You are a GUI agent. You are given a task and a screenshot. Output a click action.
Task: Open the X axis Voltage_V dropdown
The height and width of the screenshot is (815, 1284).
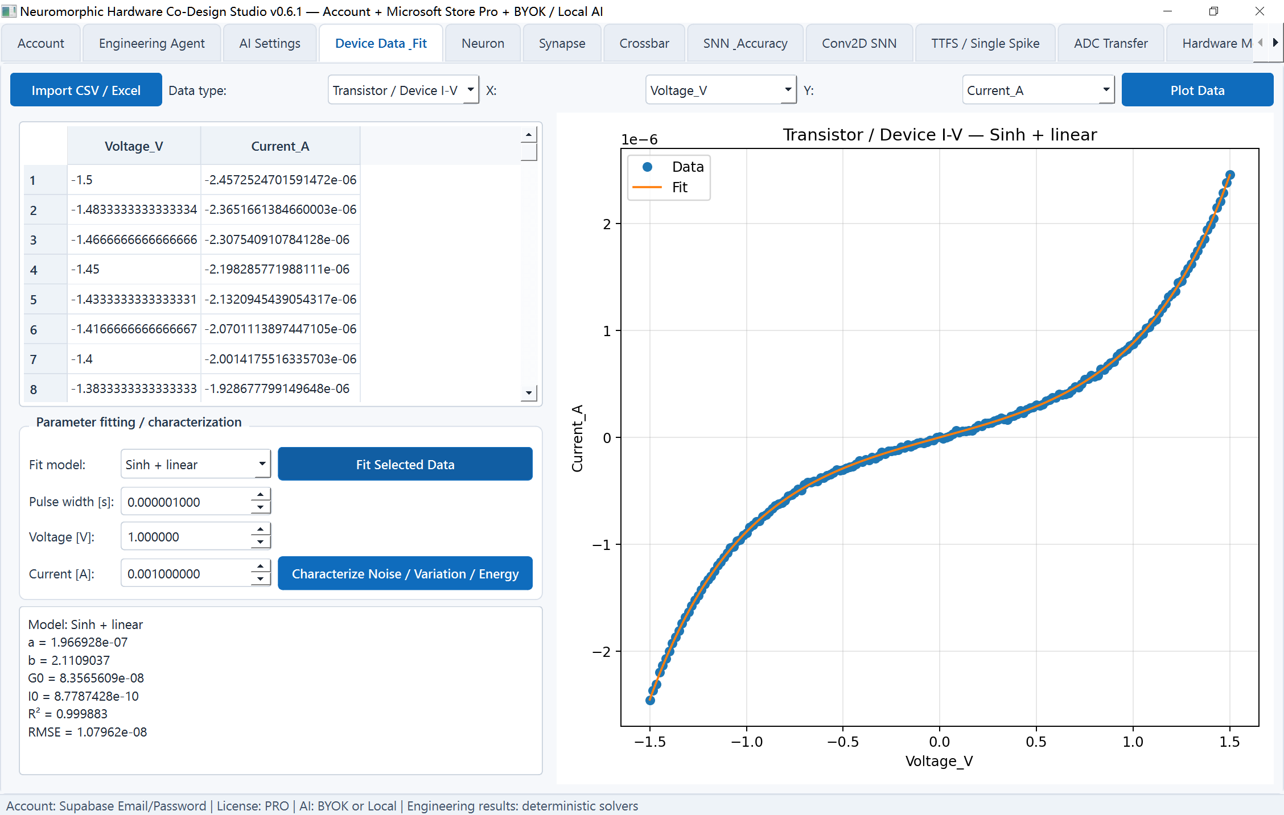[721, 90]
